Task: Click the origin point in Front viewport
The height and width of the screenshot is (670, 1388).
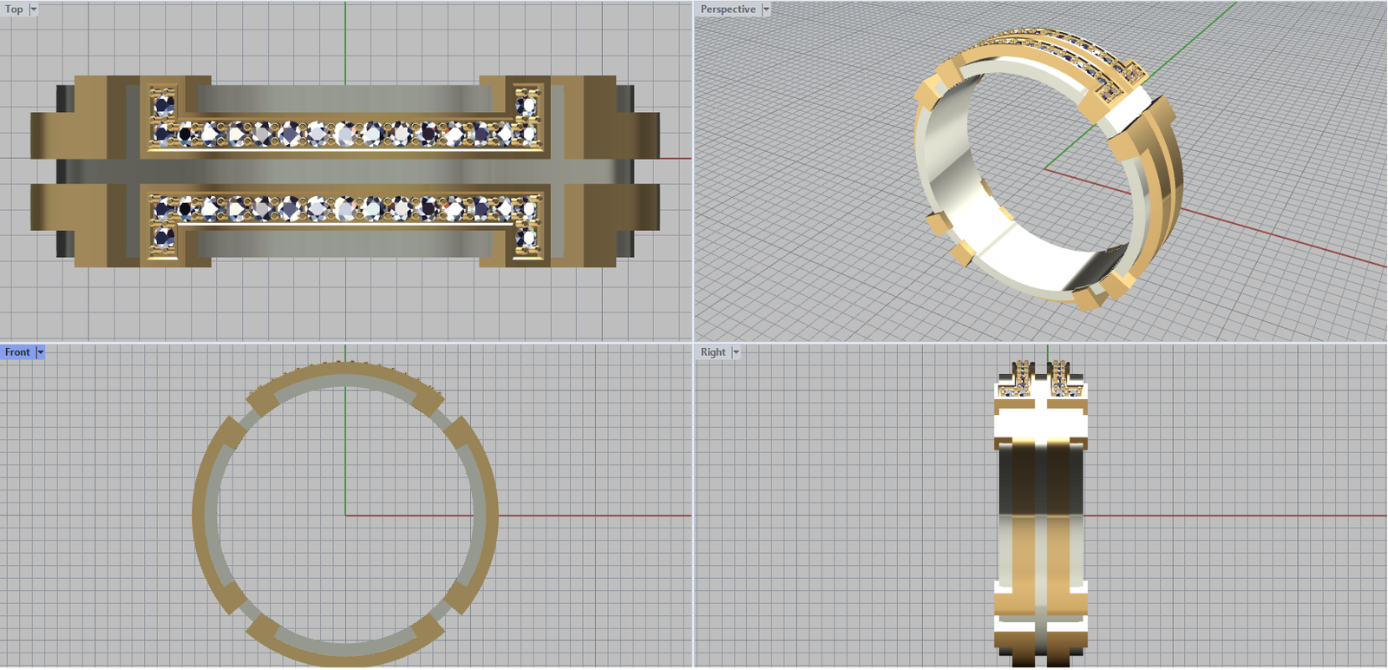Action: coord(345,516)
